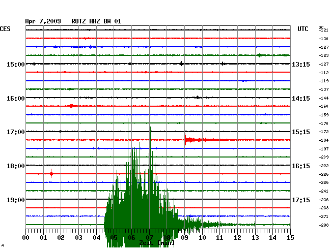Select the "03" minute axis label

78,238
